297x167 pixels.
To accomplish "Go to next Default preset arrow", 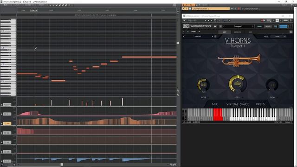I will tap(212, 37).
